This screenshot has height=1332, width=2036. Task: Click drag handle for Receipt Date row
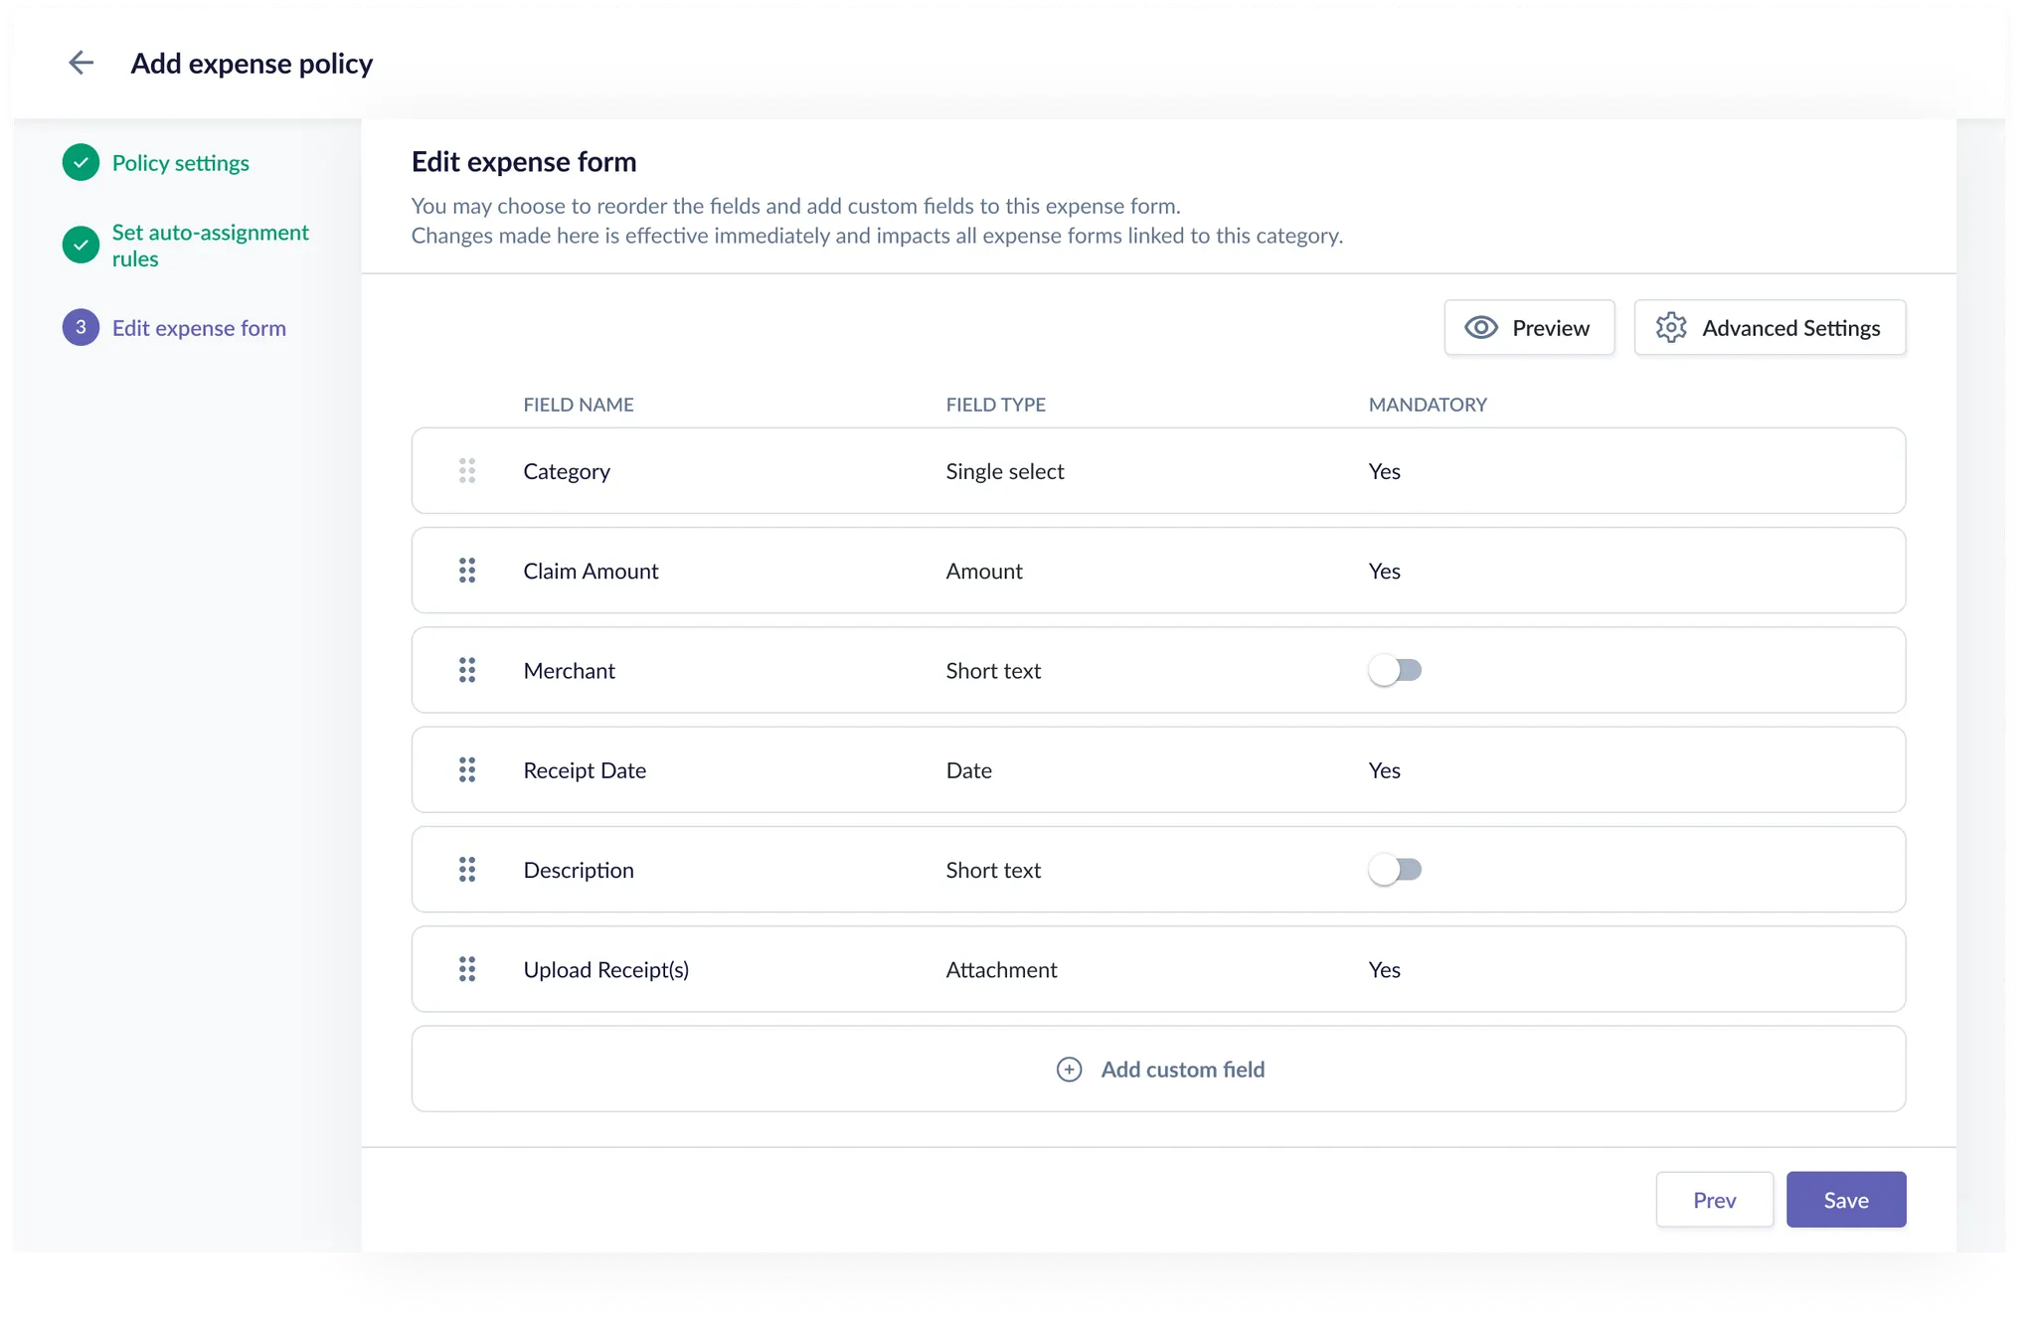pos(467,770)
